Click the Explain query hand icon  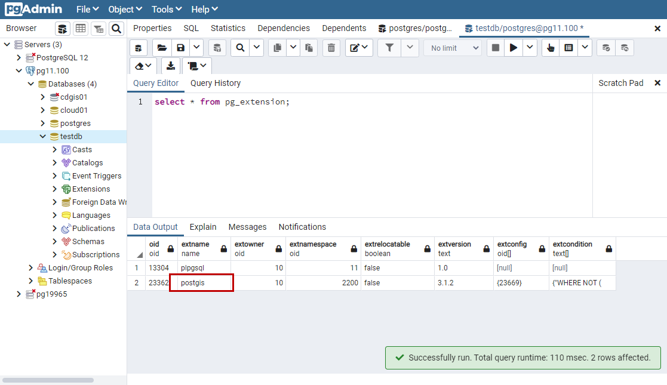tap(551, 48)
